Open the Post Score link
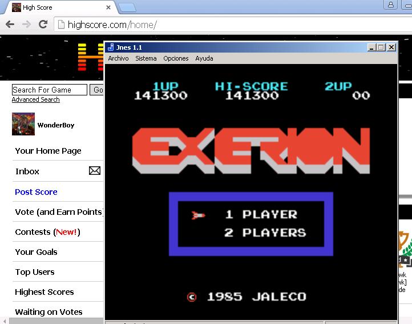The height and width of the screenshot is (324, 412). click(x=36, y=192)
